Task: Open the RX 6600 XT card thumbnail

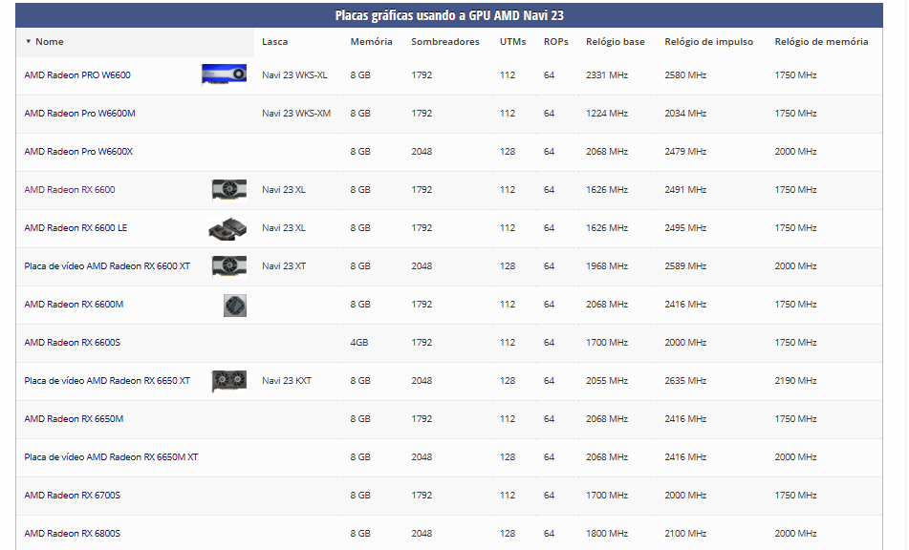Action: (229, 266)
